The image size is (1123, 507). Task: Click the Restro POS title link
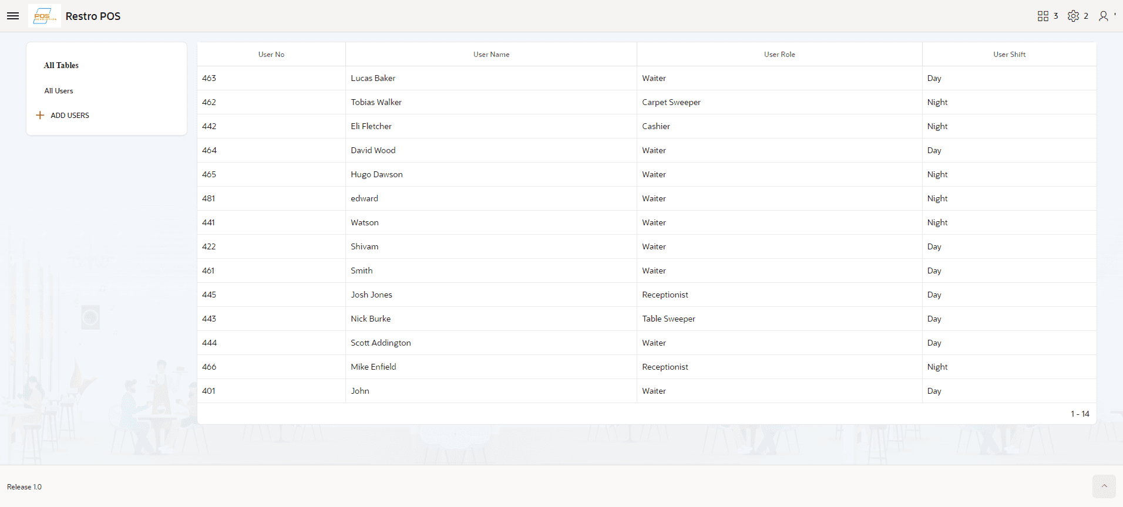pos(93,16)
